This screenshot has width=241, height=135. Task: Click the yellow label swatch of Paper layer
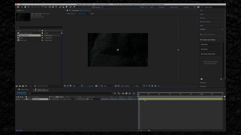pos(27,99)
